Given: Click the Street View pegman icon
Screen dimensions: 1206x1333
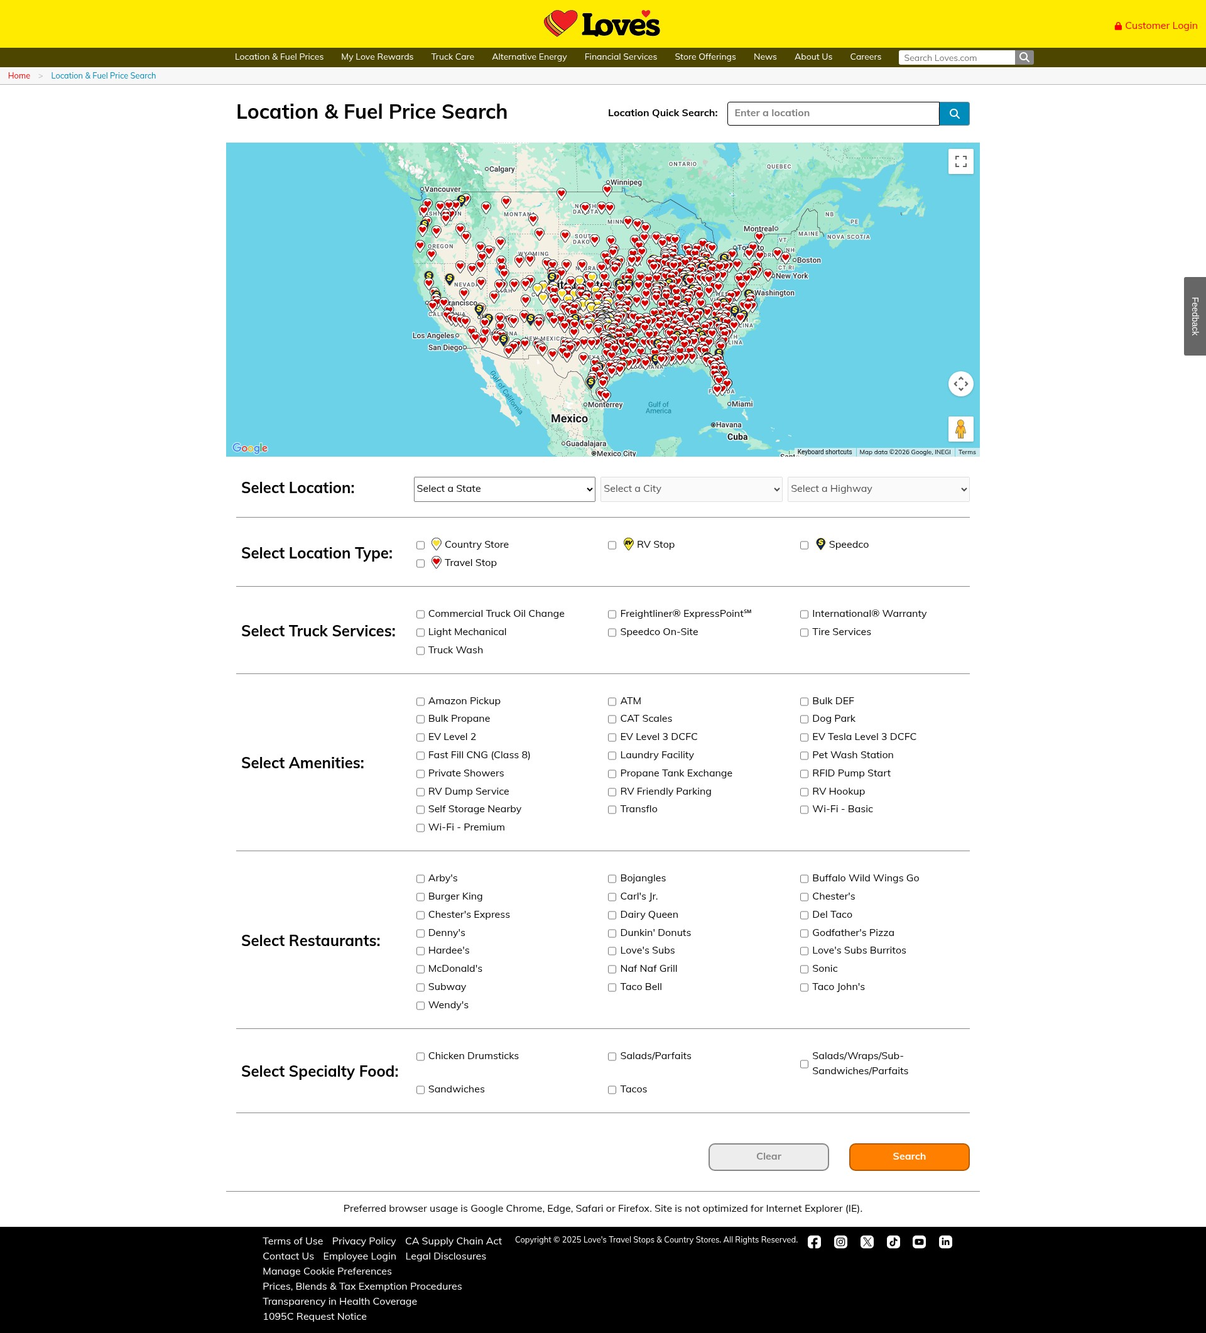Looking at the screenshot, I should 960,429.
